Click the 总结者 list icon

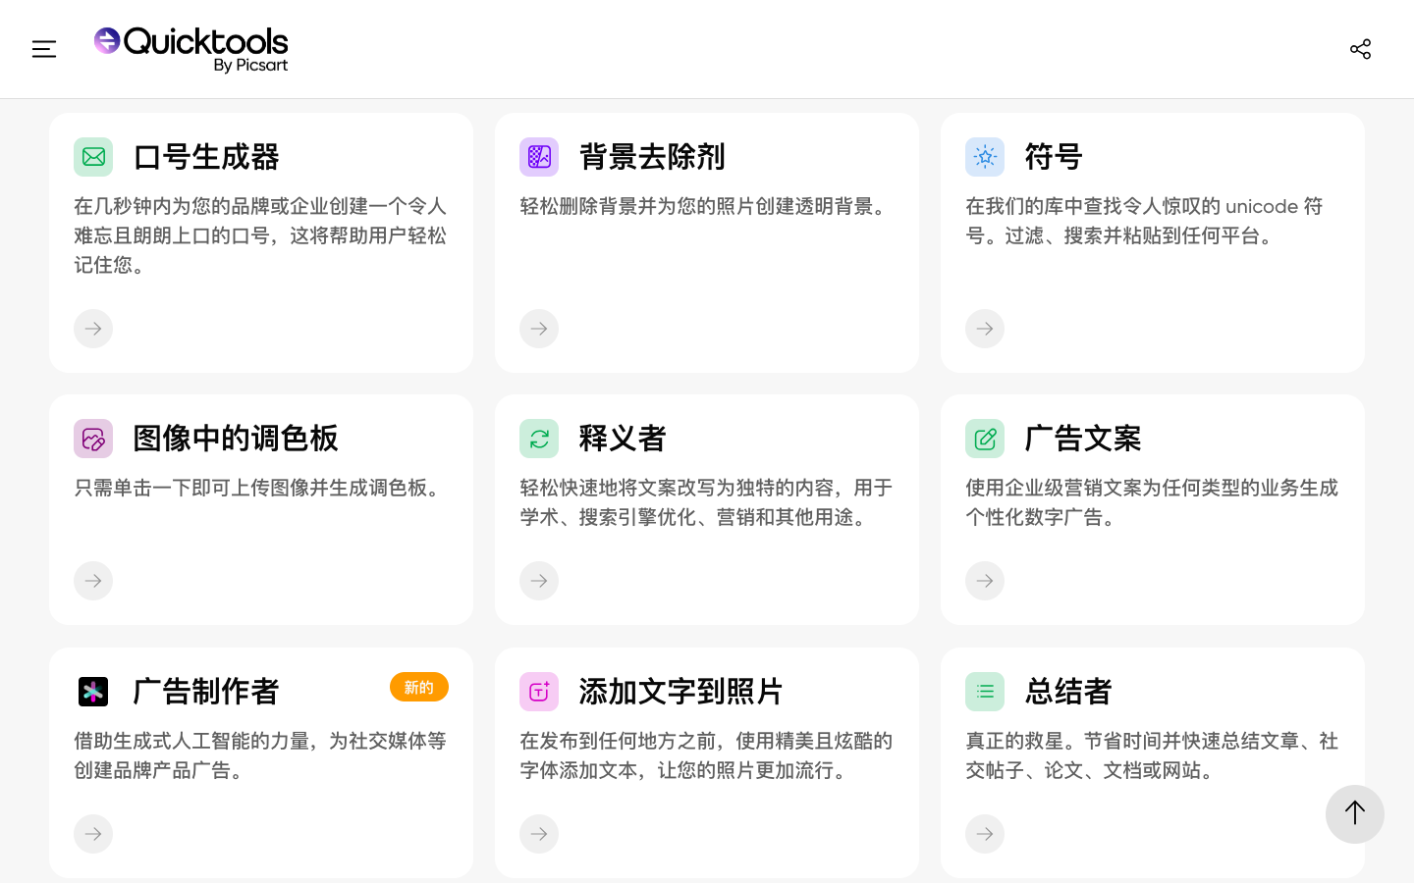[x=985, y=692]
